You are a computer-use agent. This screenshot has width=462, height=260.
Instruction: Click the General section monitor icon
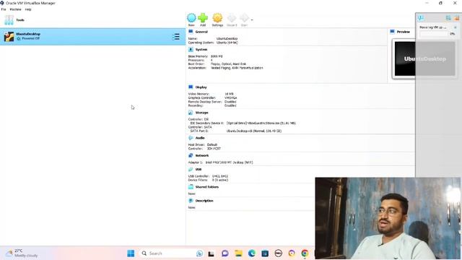(191, 32)
